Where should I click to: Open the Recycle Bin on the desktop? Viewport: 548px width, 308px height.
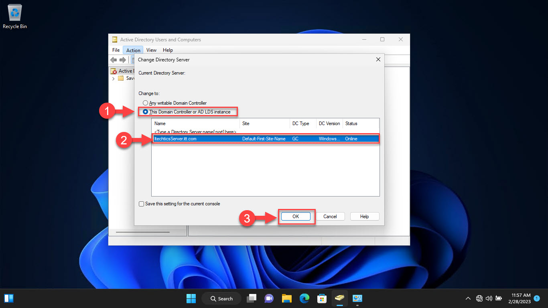point(14,12)
